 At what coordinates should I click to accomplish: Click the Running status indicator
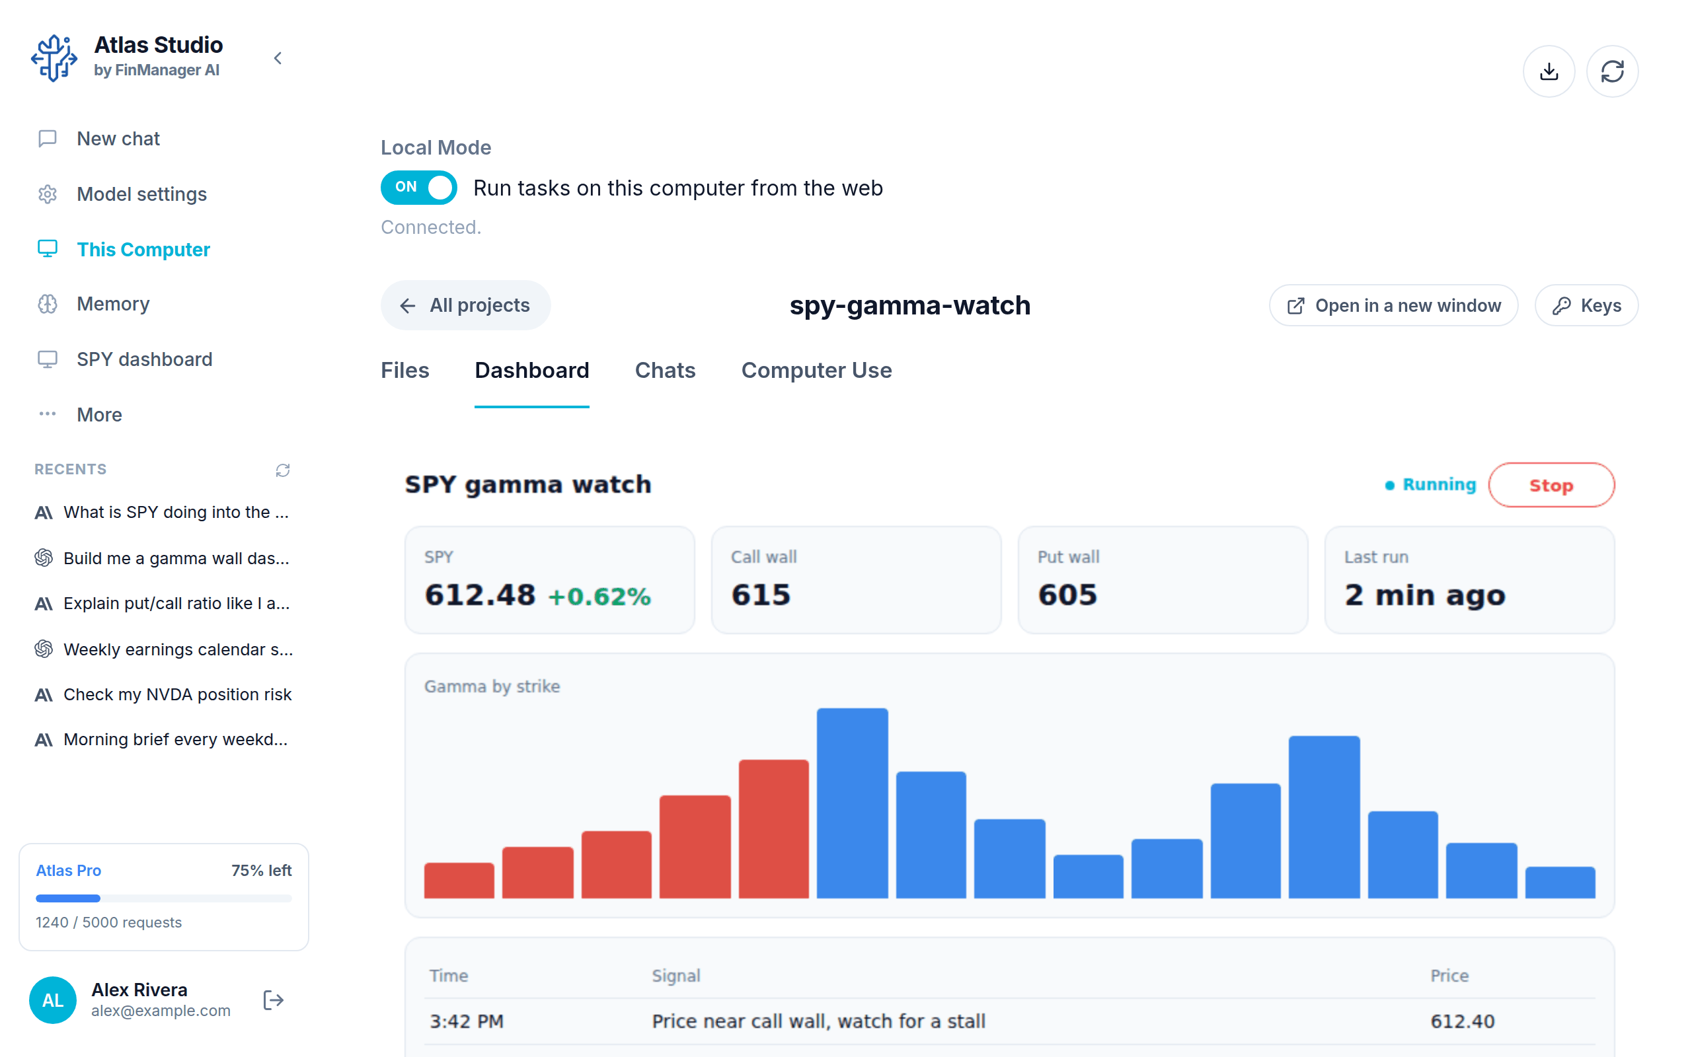click(x=1430, y=484)
